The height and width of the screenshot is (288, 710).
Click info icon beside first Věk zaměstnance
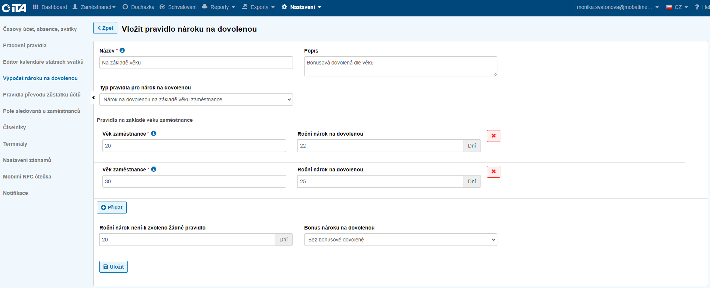pos(154,133)
